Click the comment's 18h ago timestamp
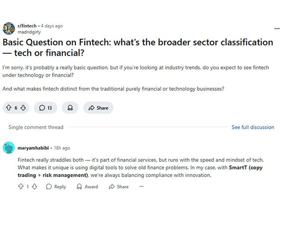This screenshot has height=226, width=285. click(62, 148)
